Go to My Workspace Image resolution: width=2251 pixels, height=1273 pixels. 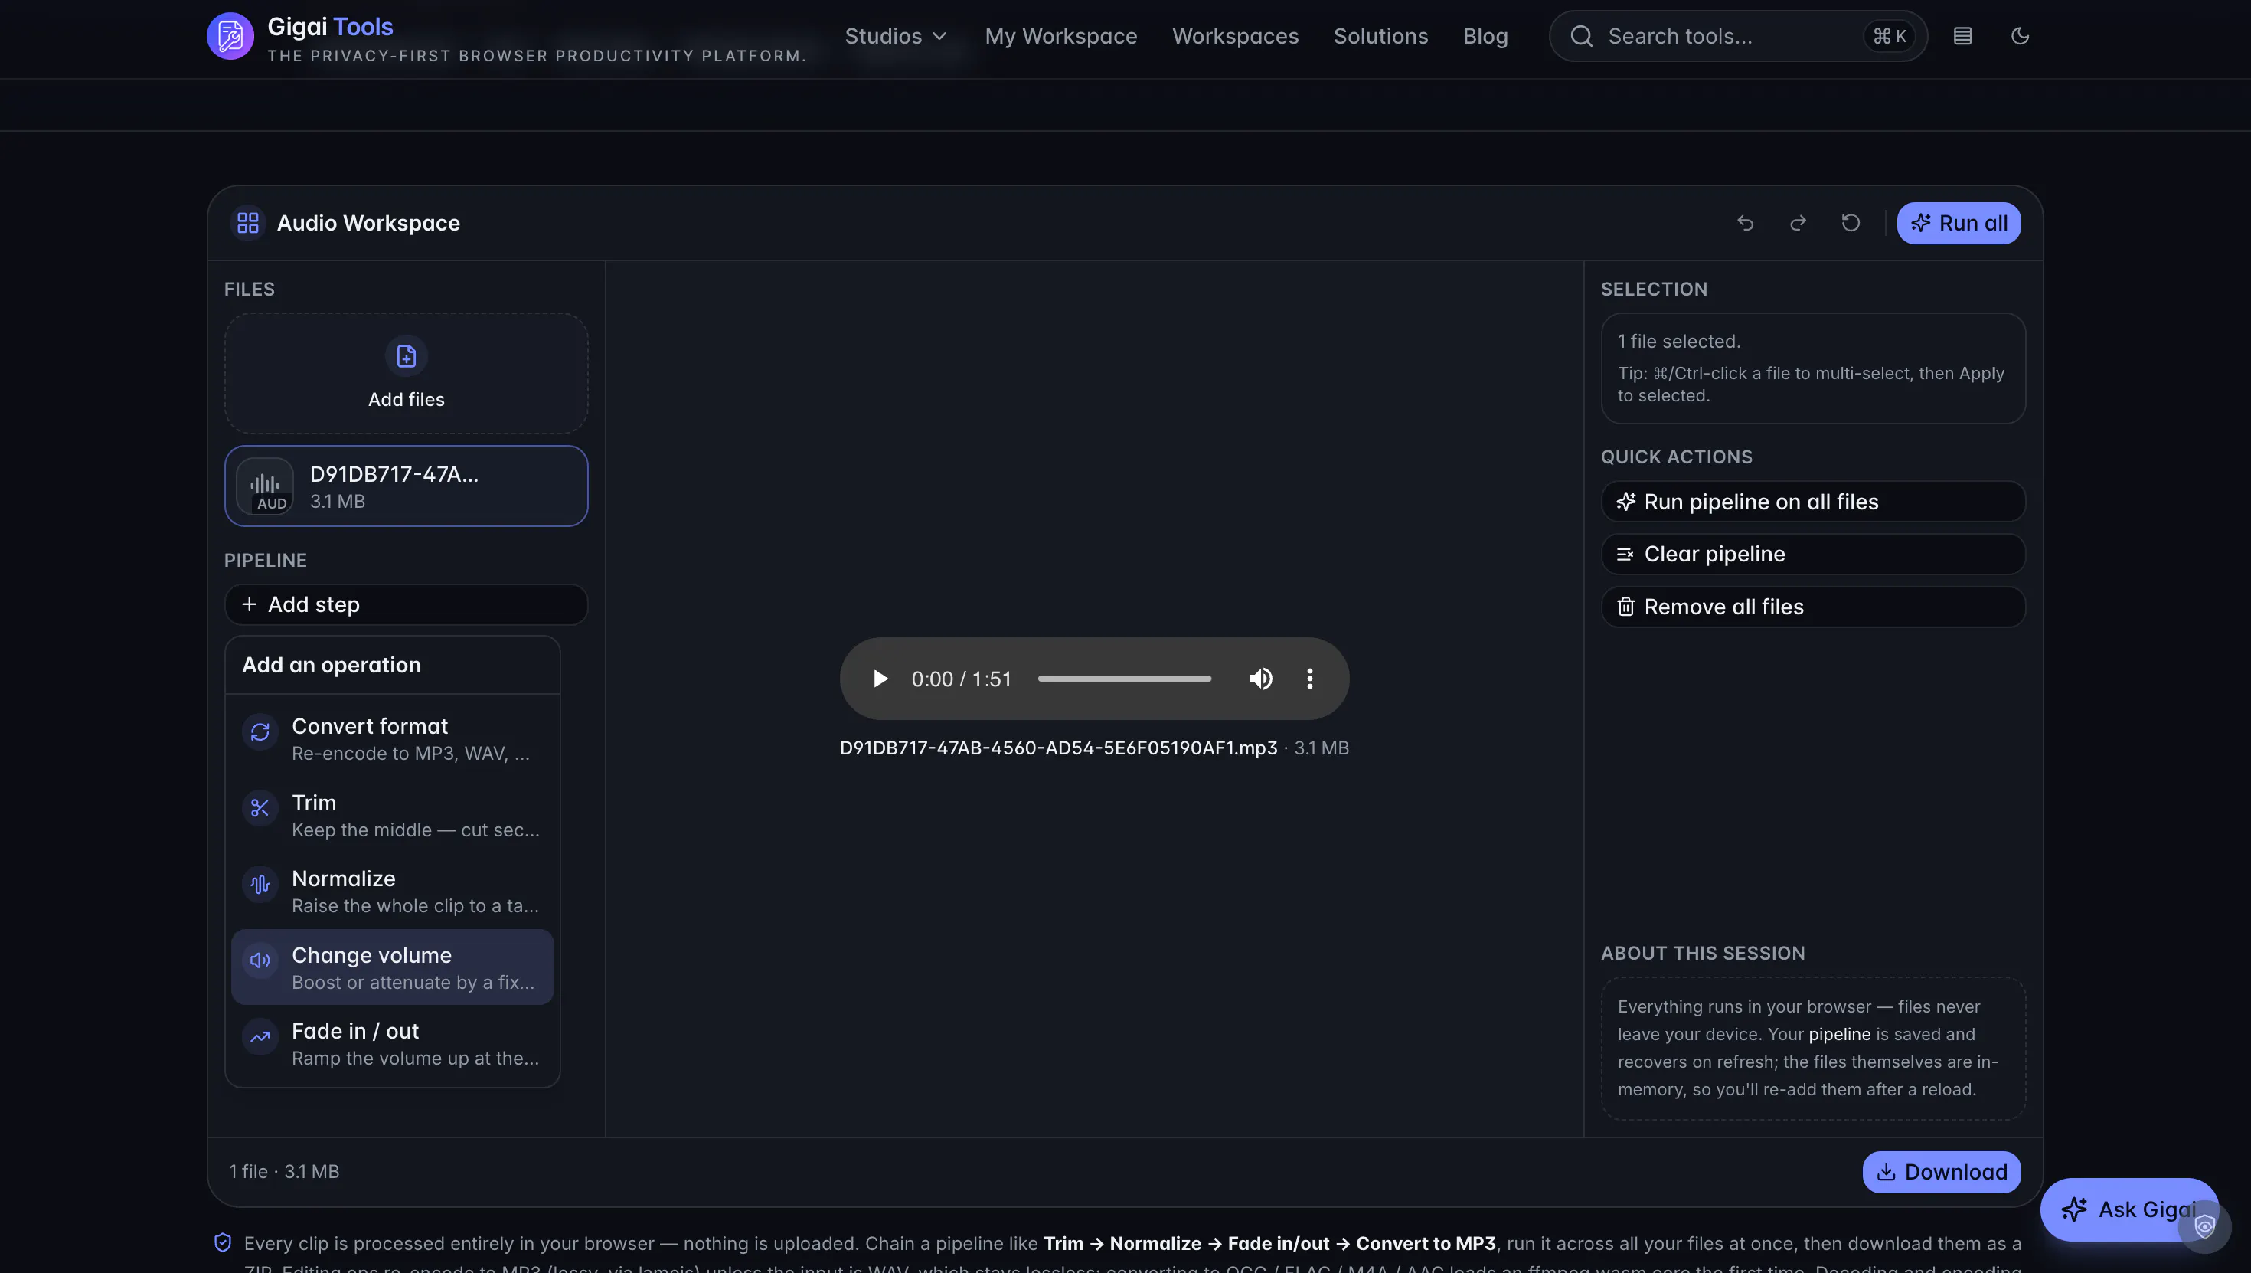1061,36
